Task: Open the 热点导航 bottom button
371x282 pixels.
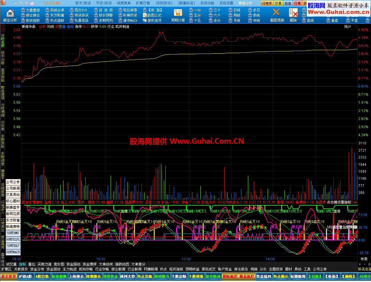Action: 145,276
